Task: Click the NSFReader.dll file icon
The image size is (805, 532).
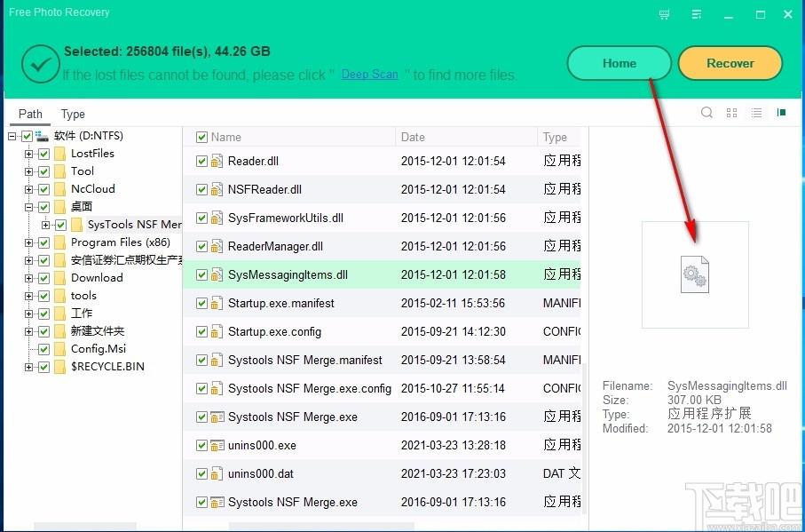Action: click(217, 189)
